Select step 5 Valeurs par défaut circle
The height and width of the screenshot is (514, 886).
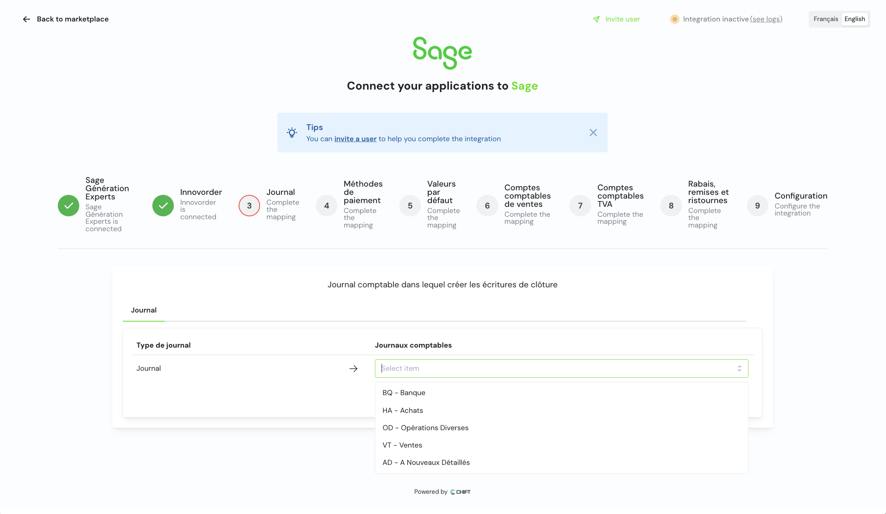(410, 206)
